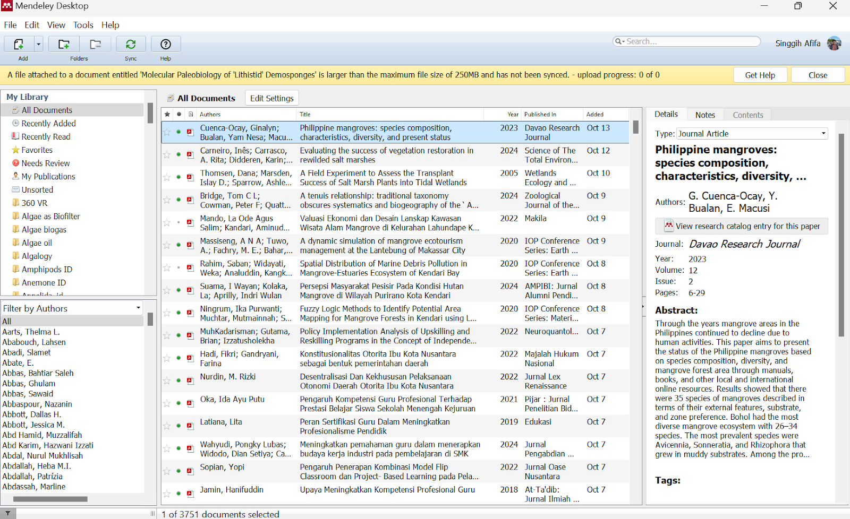Click the filter funnel icon at bottom left
This screenshot has height=519, width=850.
point(8,514)
